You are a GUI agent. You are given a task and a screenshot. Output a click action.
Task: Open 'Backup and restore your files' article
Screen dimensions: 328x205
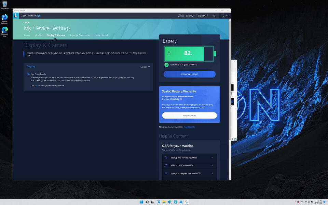pos(189,158)
